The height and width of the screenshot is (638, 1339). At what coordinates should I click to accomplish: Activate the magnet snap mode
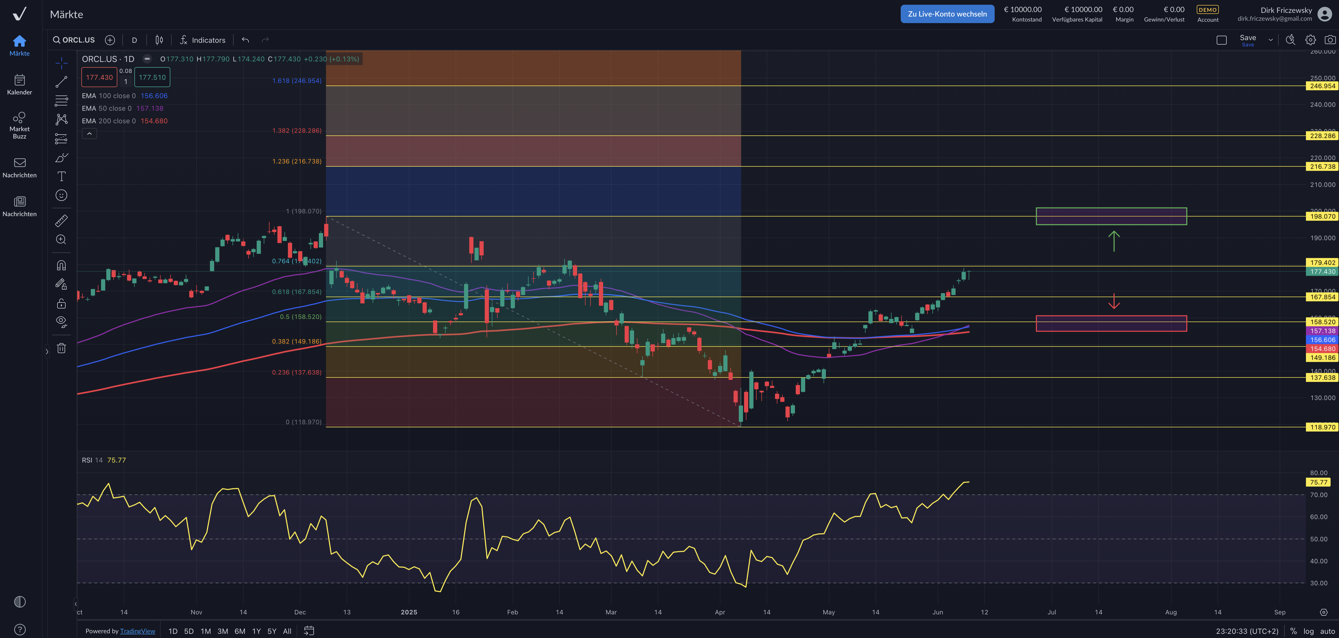(61, 265)
